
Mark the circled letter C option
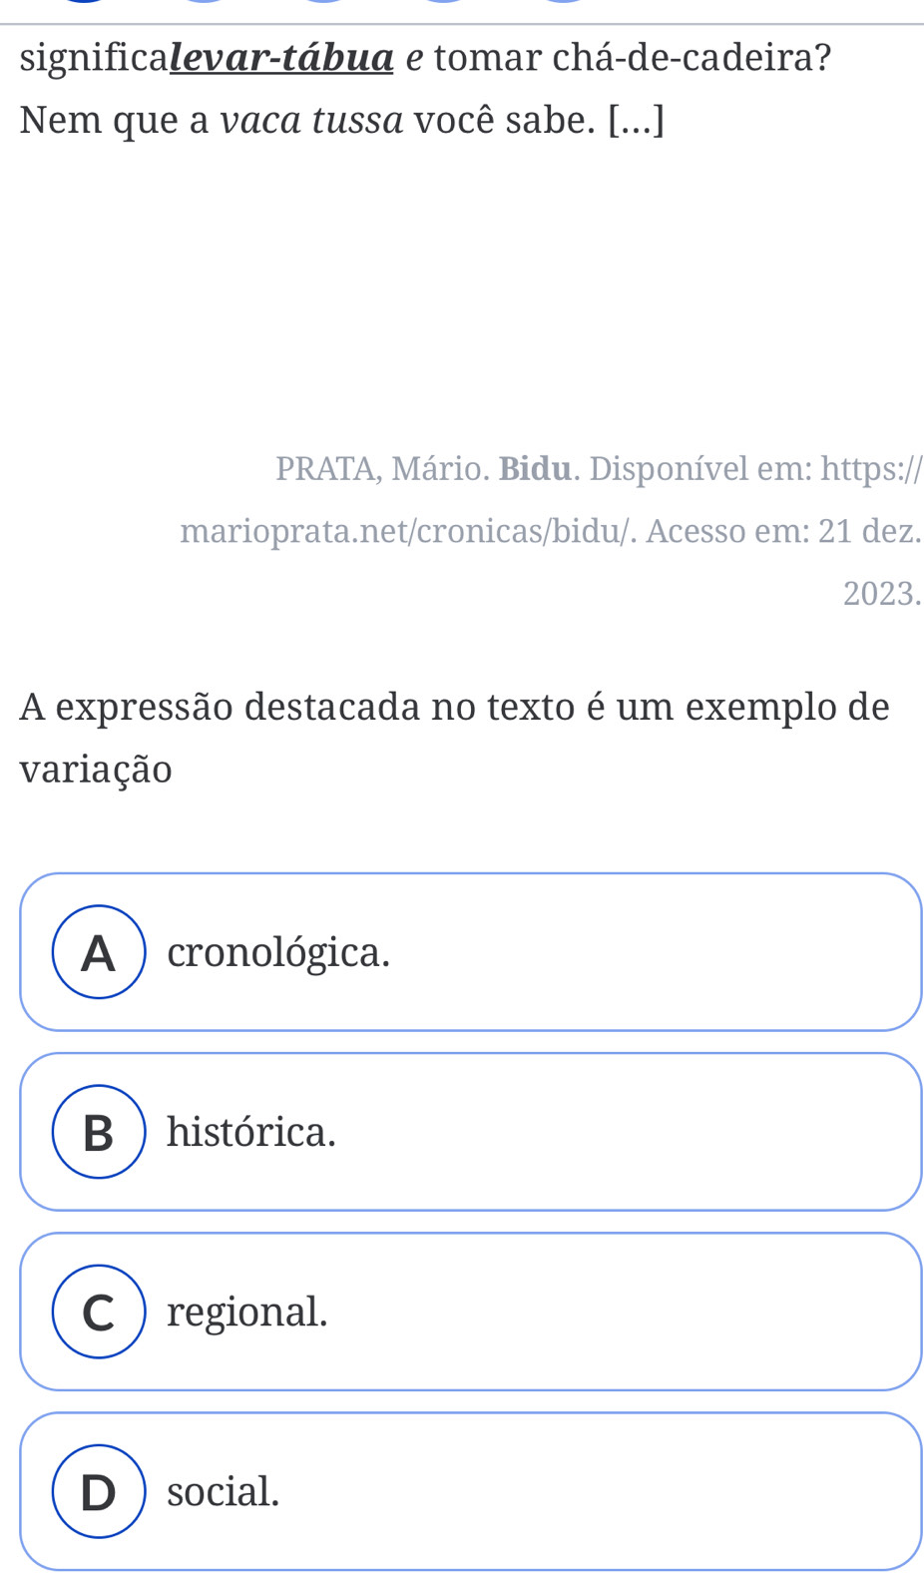coord(99,1311)
